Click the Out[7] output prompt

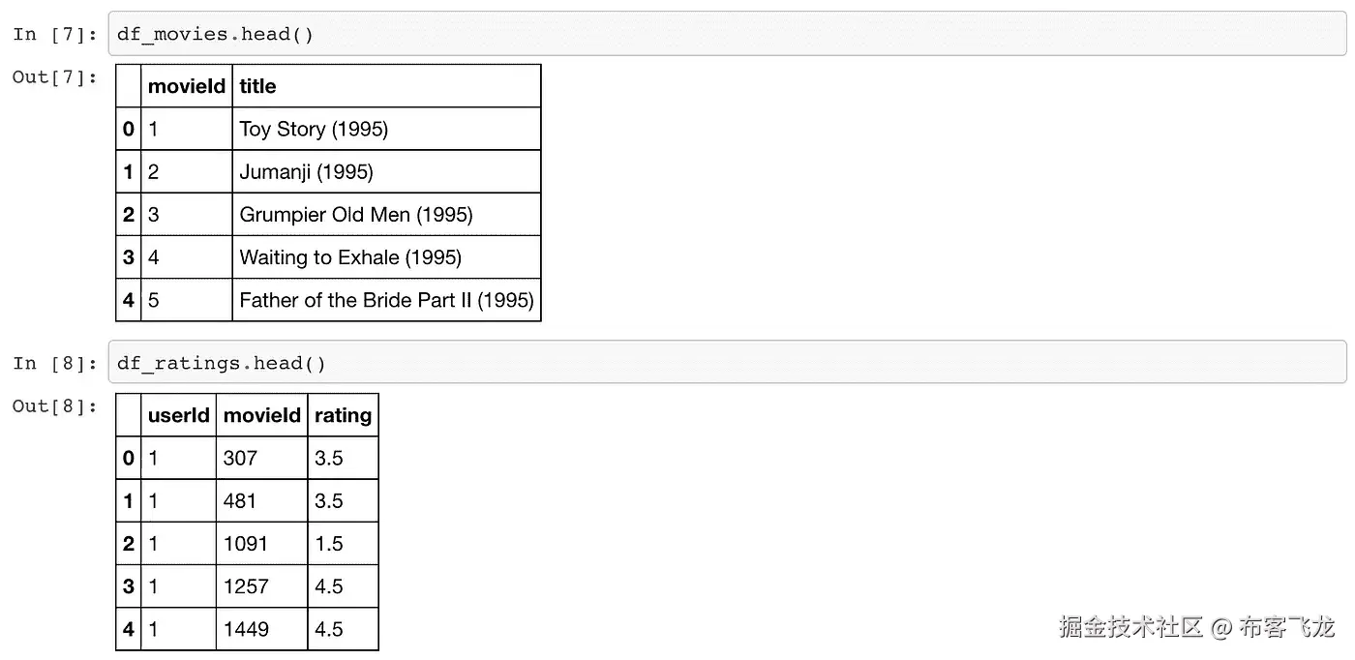55,77
